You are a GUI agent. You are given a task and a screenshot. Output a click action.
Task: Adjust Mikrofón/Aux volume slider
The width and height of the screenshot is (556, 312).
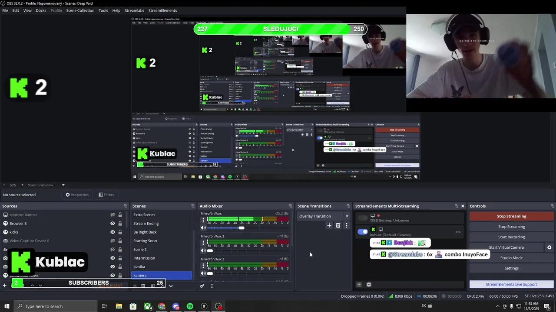tap(241, 227)
